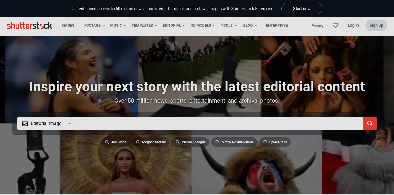Expand the 3D Models menu chevron
Screen dimensions: 394x195
pyautogui.click(x=214, y=26)
